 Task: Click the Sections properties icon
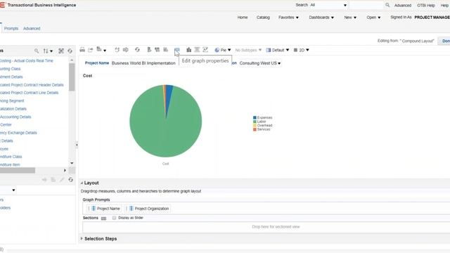click(103, 219)
